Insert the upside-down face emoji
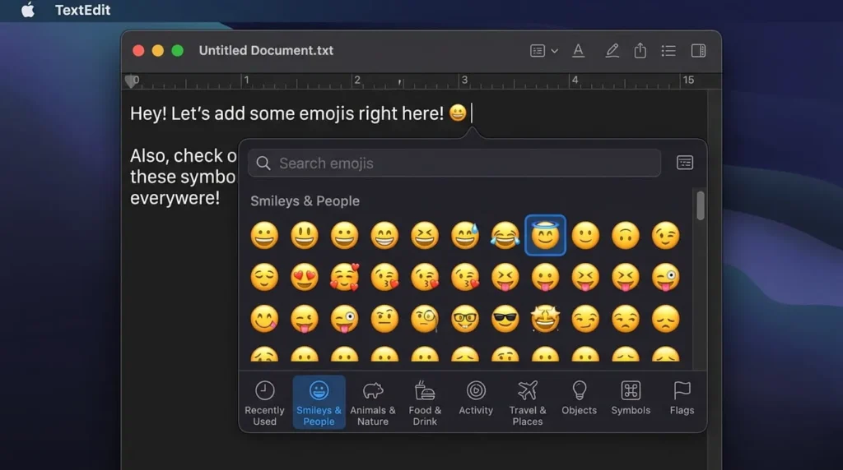 click(626, 236)
